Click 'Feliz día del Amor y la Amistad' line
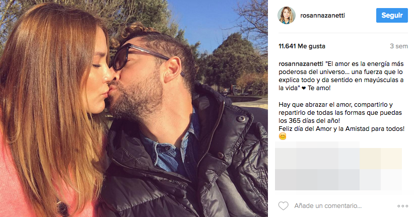The image size is (414, 217). tap(341, 129)
